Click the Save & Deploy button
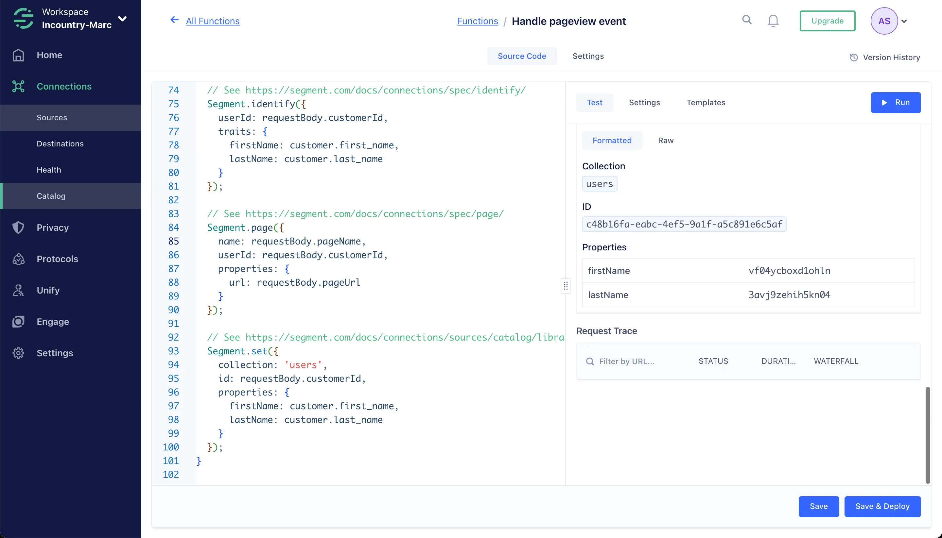The width and height of the screenshot is (942, 538). (x=882, y=506)
